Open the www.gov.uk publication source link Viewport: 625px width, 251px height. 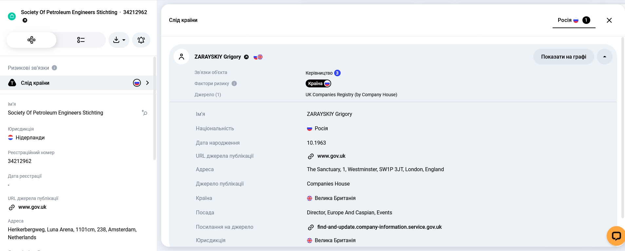pos(331,156)
